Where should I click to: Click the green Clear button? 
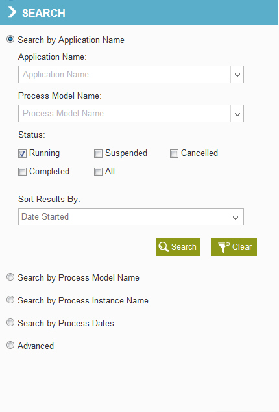point(234,247)
